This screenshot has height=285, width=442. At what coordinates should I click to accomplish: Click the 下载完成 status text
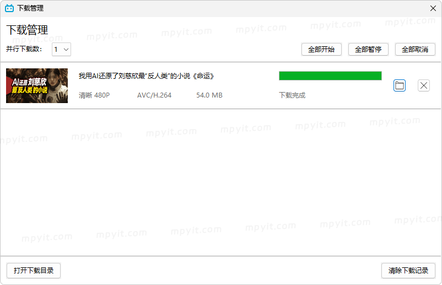[292, 95]
